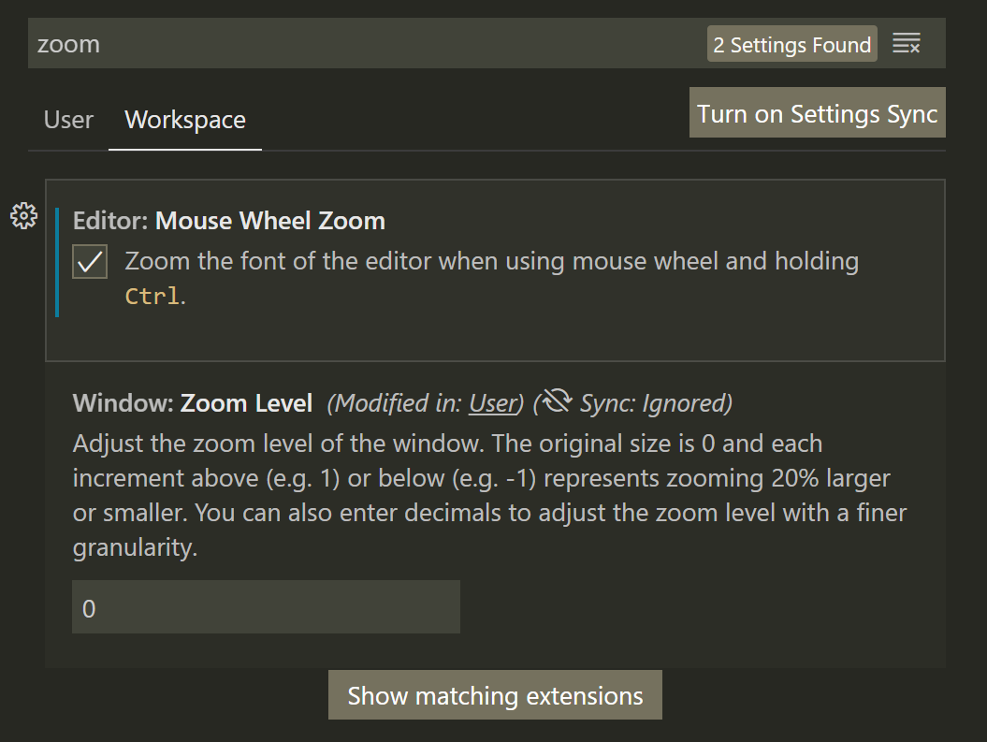Enable the zoom font when holding Ctrl option

click(x=89, y=261)
